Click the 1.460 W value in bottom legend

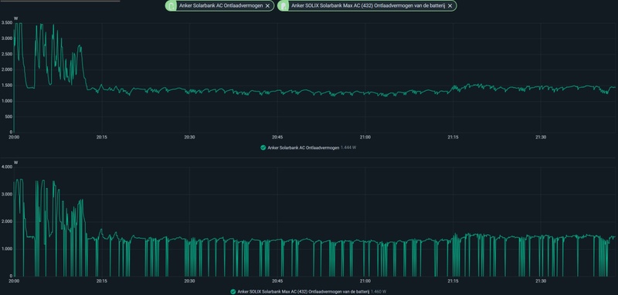(379, 292)
